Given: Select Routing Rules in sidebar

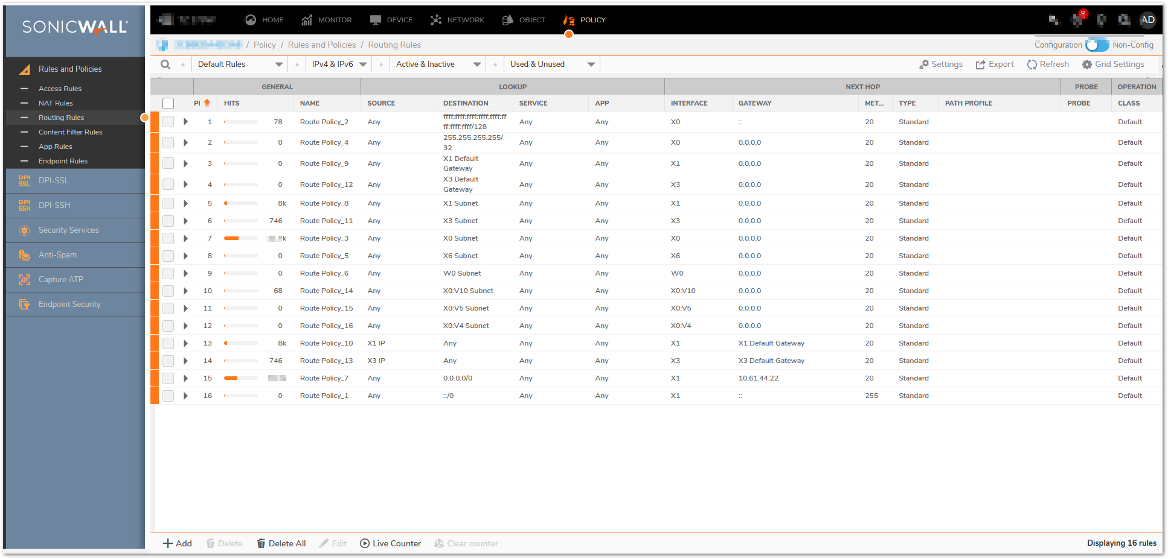Looking at the screenshot, I should click(62, 118).
